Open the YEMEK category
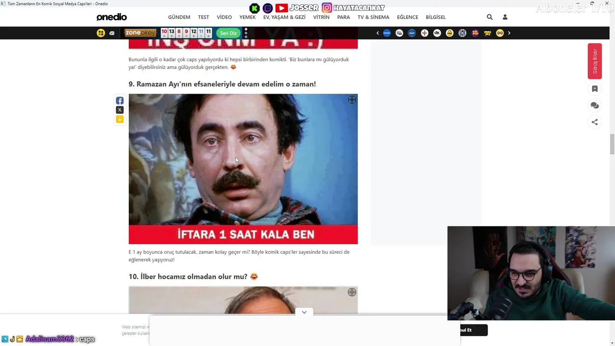 pos(248,17)
